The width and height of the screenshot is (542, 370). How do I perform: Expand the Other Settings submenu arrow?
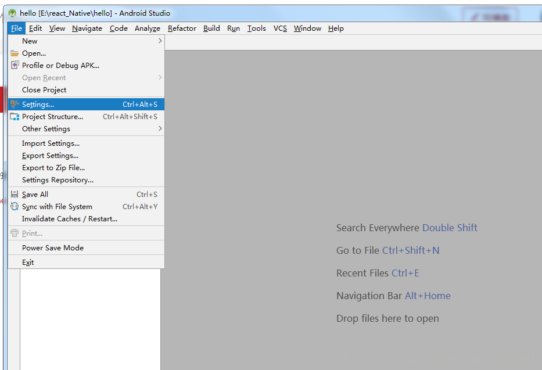click(x=160, y=128)
